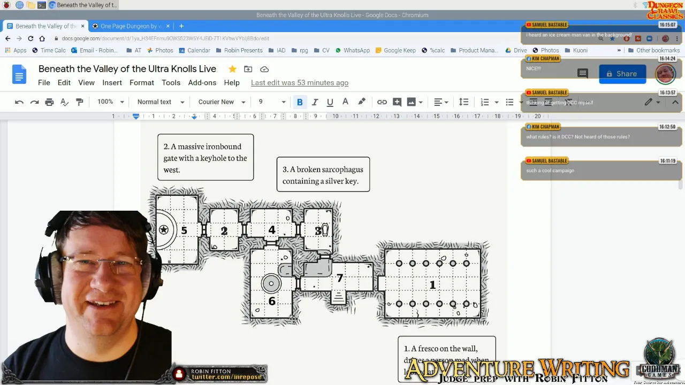The image size is (685, 385).
Task: Close the Beneath the Valley tab
Action: click(82, 26)
